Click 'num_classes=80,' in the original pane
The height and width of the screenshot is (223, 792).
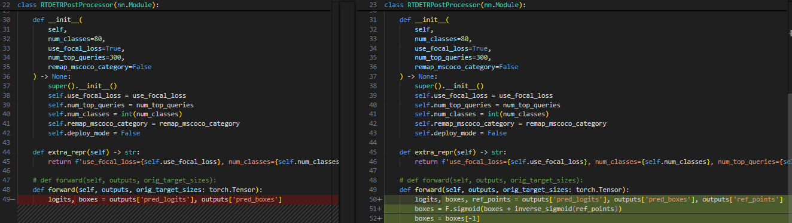click(x=77, y=39)
